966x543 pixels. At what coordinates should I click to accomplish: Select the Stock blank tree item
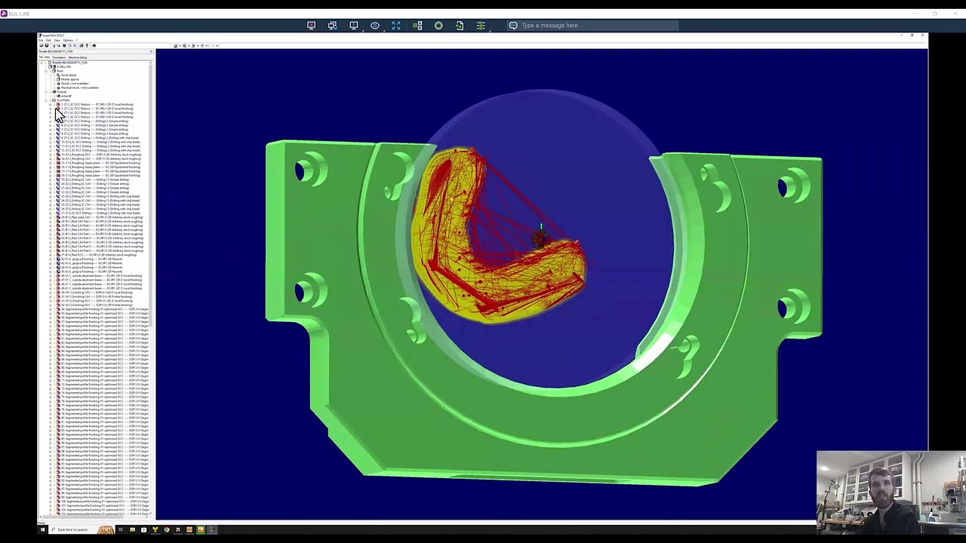(68, 75)
